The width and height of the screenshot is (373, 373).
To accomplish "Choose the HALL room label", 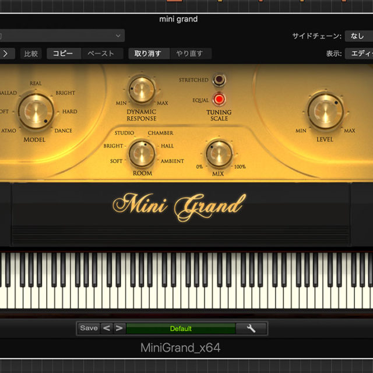I will coord(167,146).
